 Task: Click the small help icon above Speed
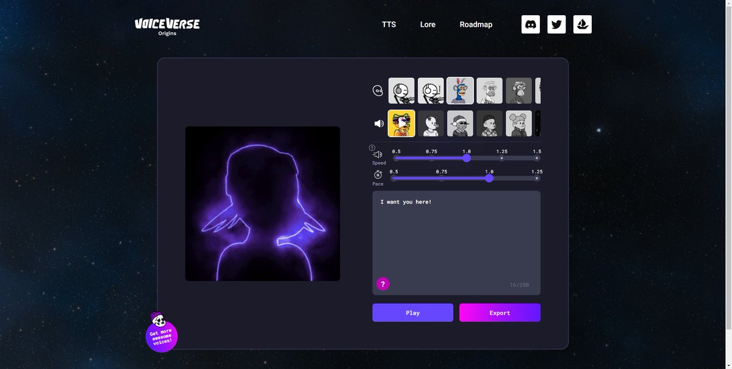click(x=372, y=147)
